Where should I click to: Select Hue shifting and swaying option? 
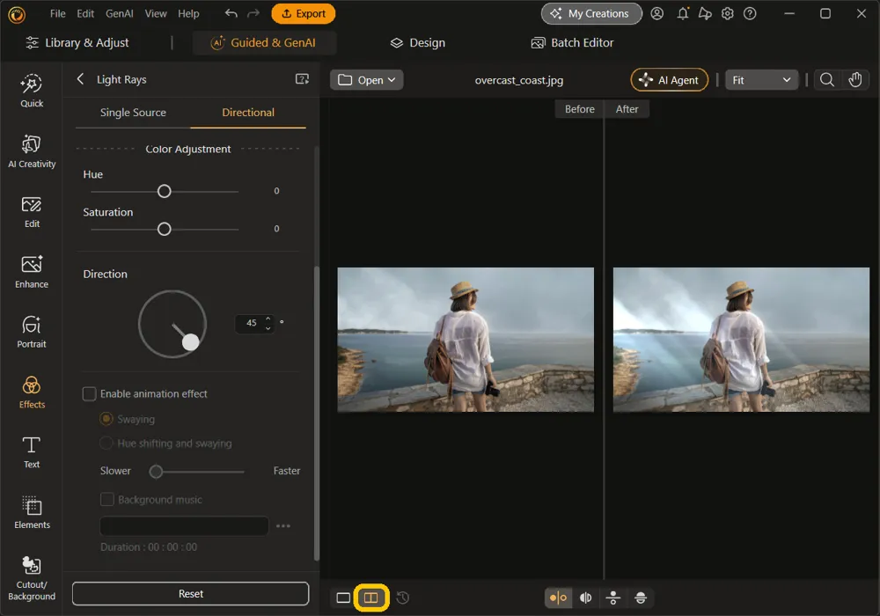[106, 444]
